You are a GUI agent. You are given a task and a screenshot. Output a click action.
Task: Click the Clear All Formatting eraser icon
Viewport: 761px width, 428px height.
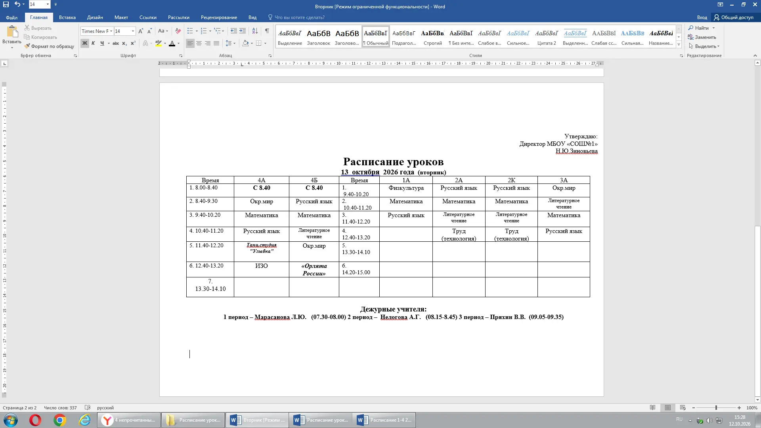coord(178,31)
